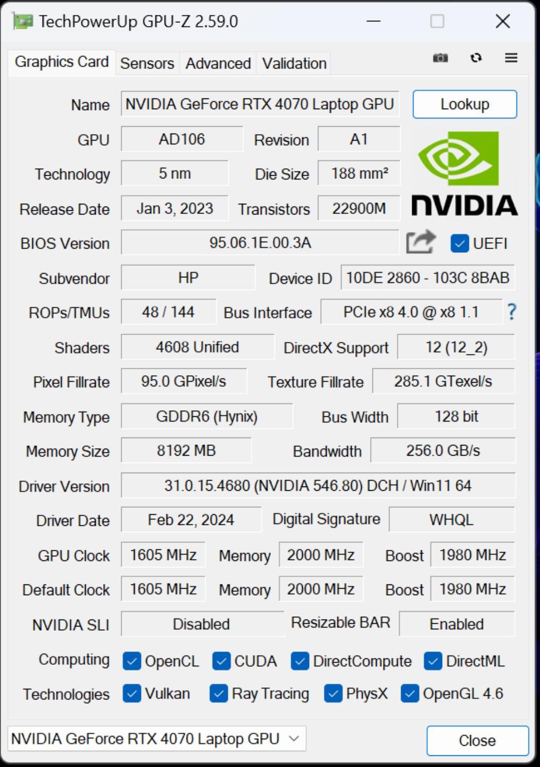The image size is (540, 767).
Task: Open the hamburger menu icon
Action: point(511,57)
